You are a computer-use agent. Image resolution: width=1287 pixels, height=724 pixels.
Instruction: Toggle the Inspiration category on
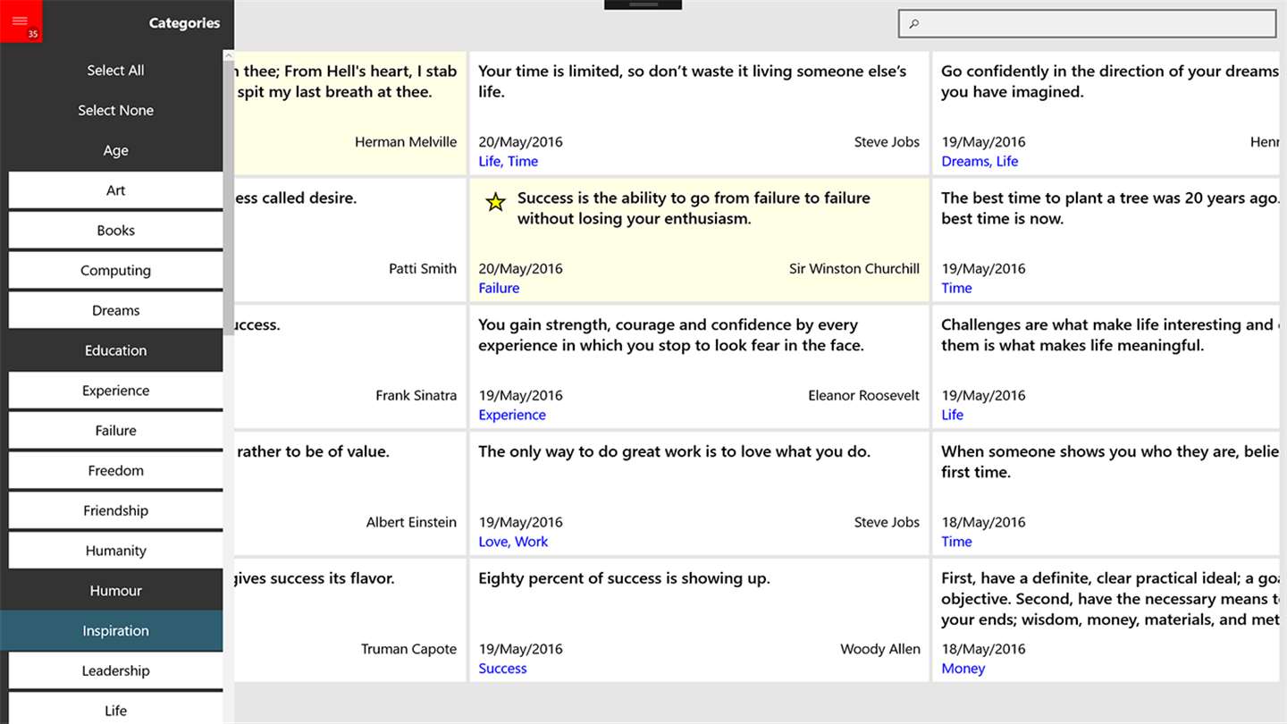click(x=115, y=631)
